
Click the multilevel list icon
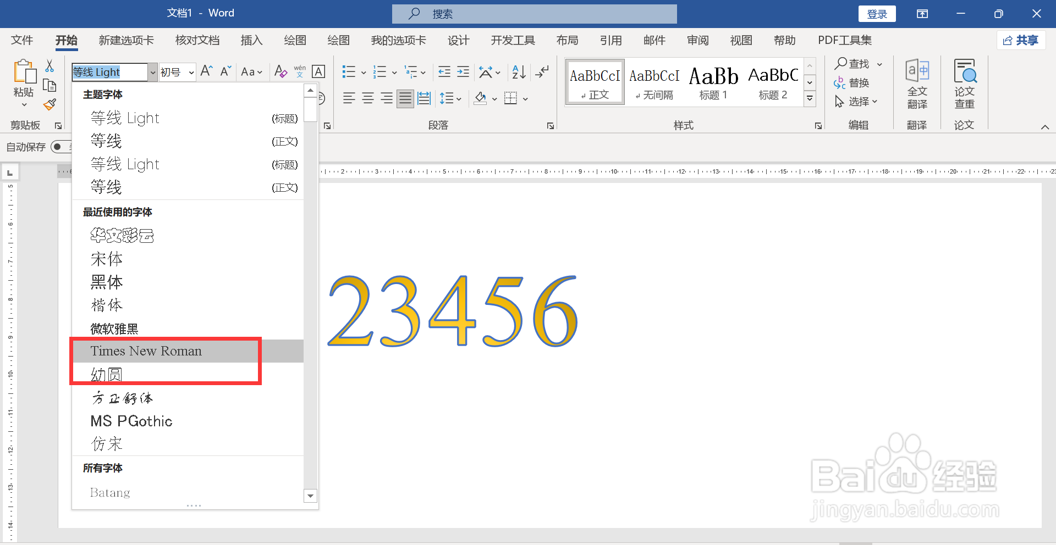pos(410,71)
